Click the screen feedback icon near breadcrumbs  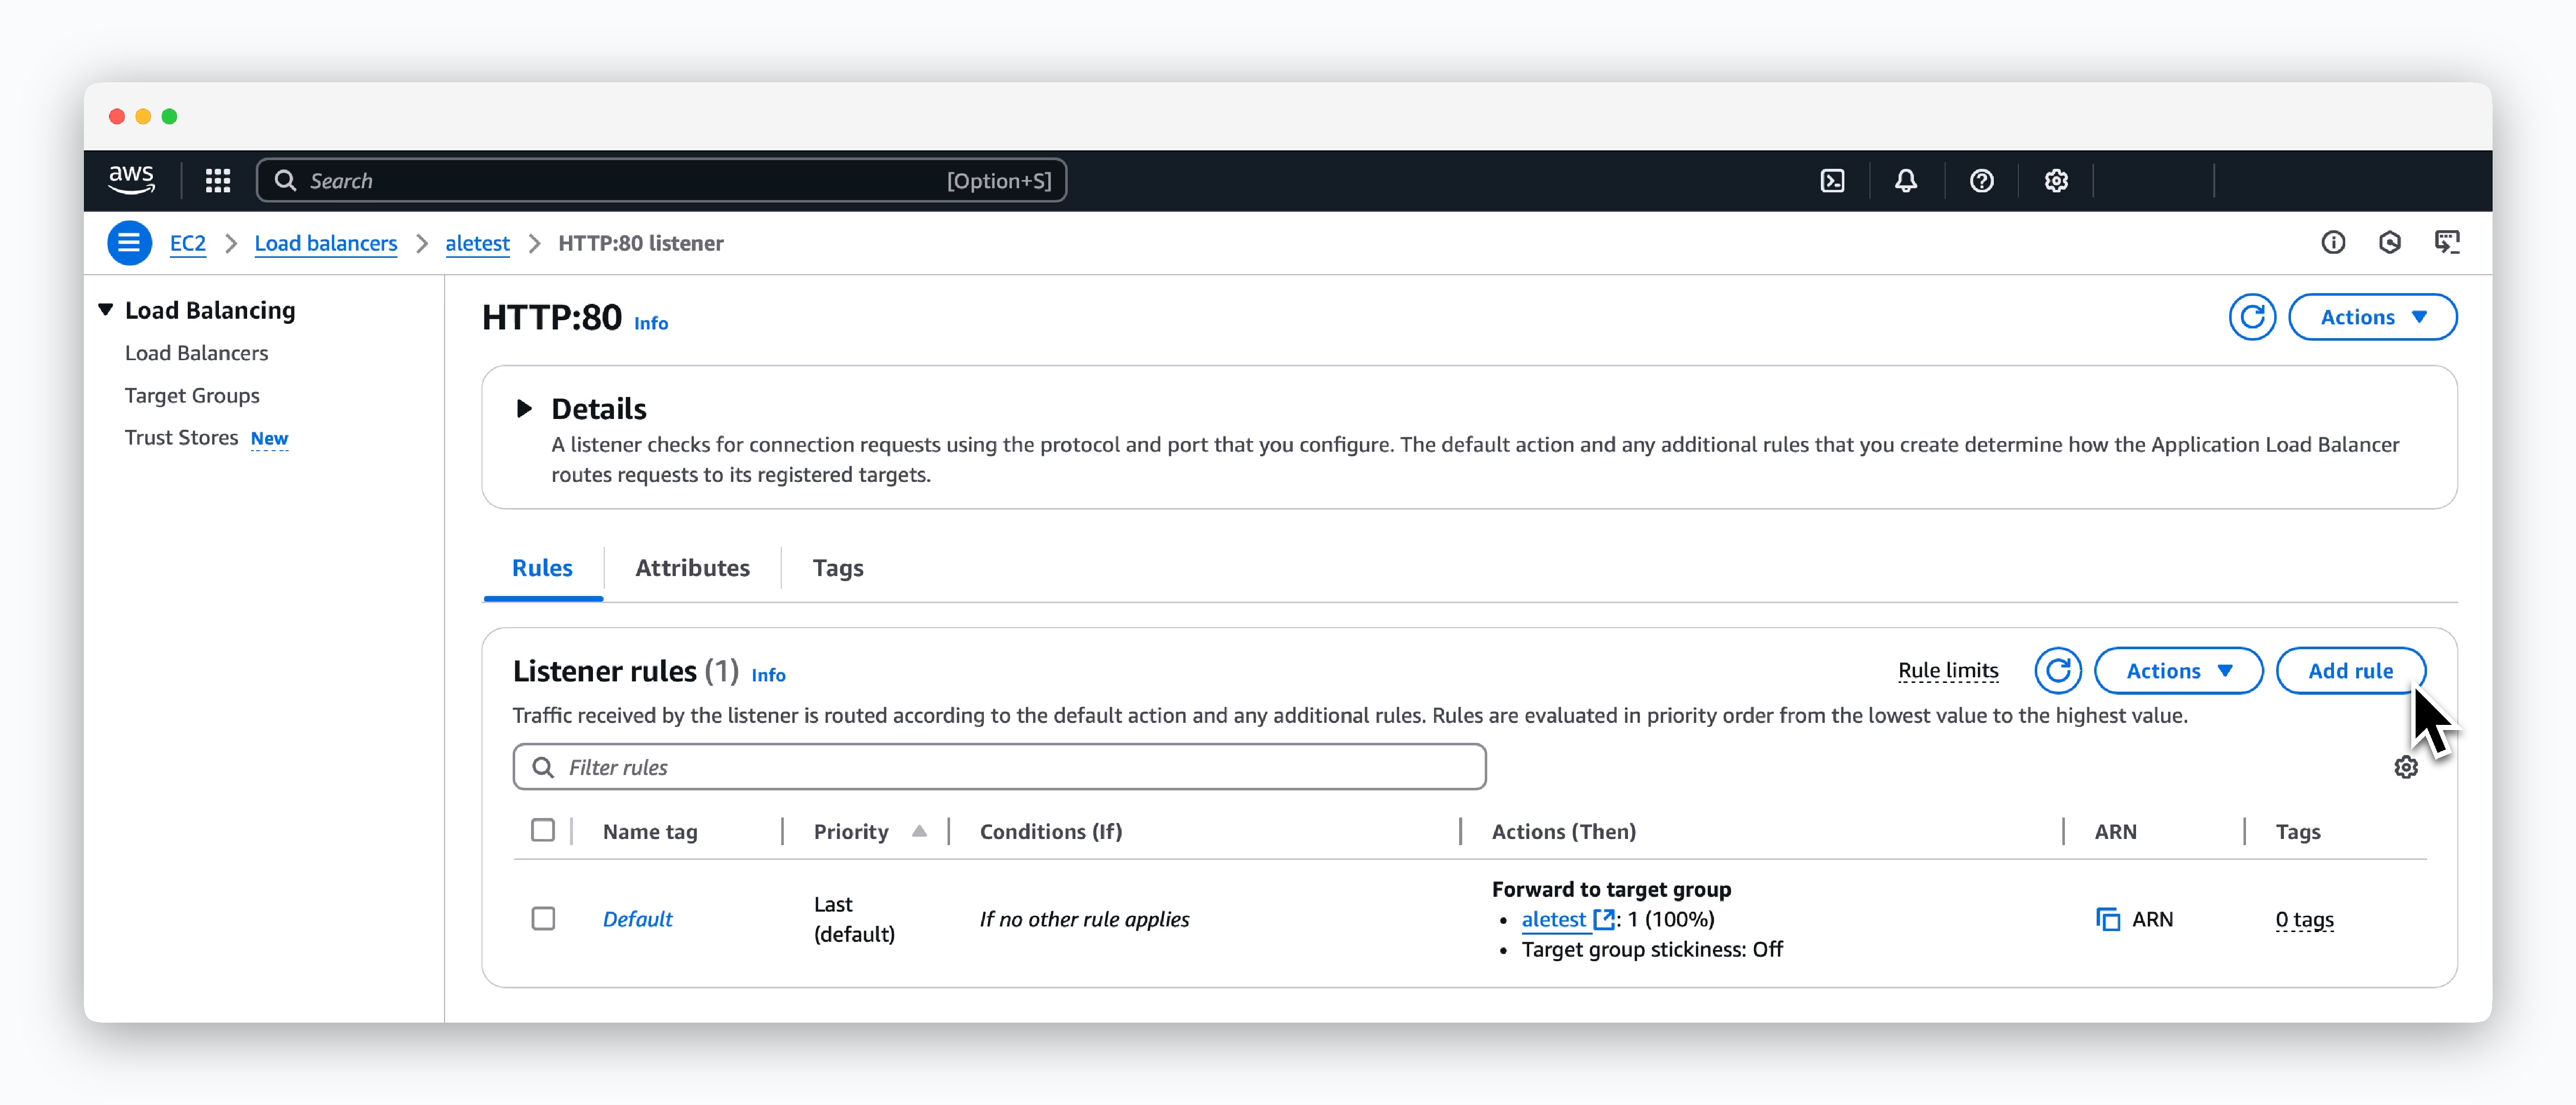point(2447,243)
